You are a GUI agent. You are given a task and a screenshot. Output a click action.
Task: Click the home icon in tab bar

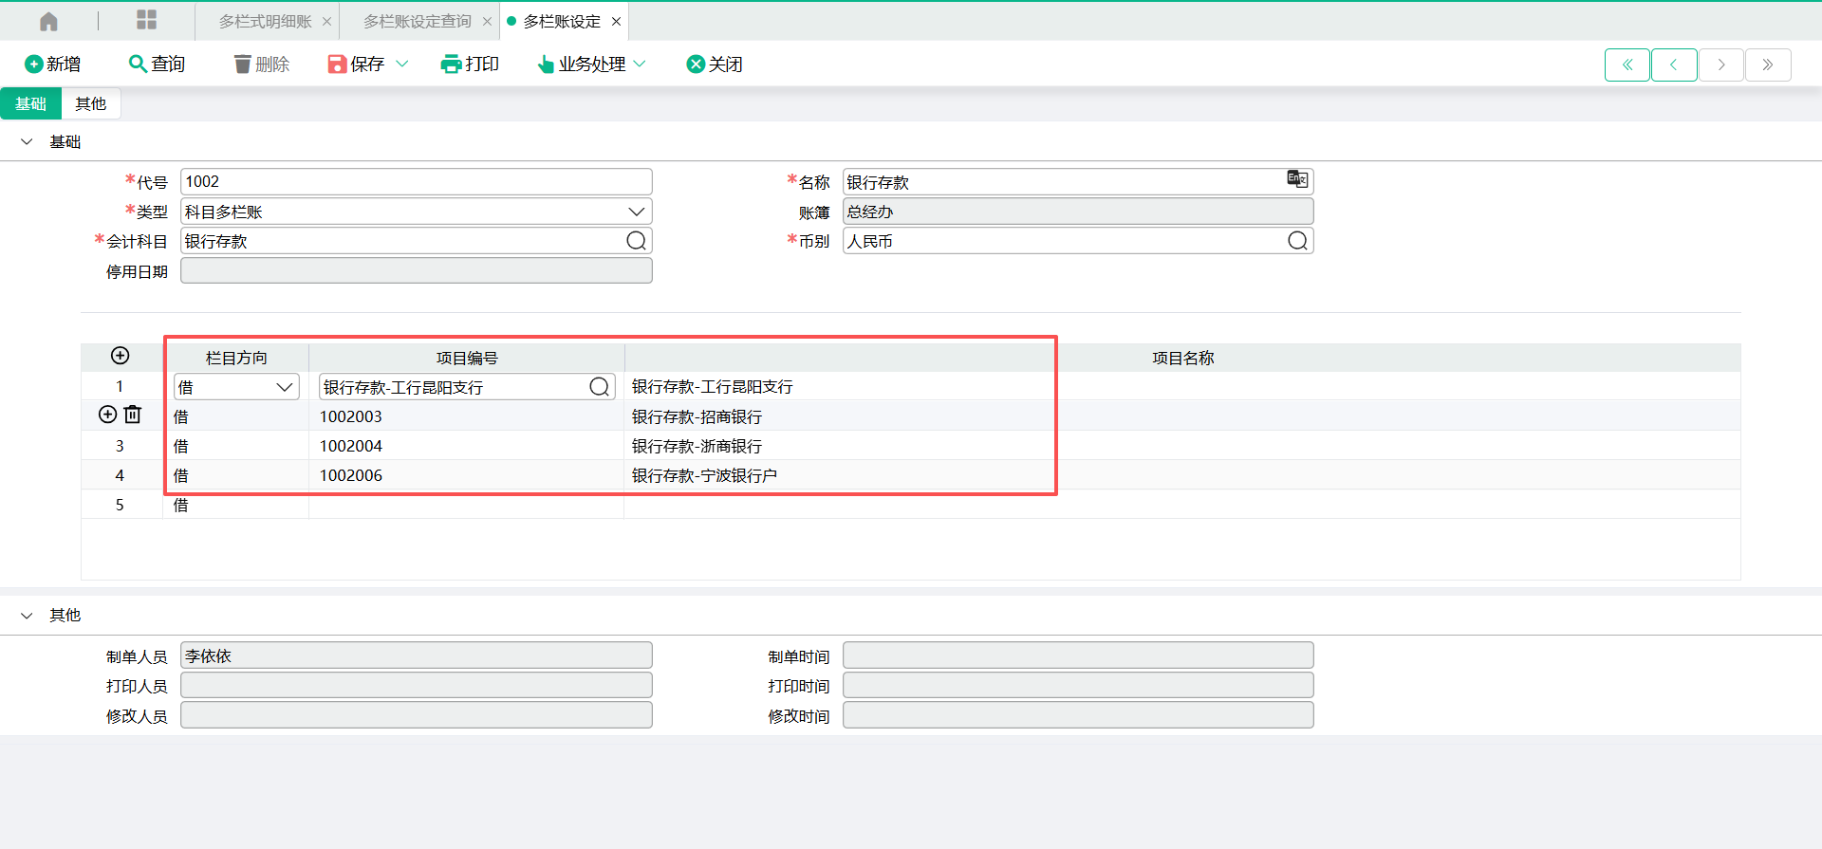[x=48, y=21]
